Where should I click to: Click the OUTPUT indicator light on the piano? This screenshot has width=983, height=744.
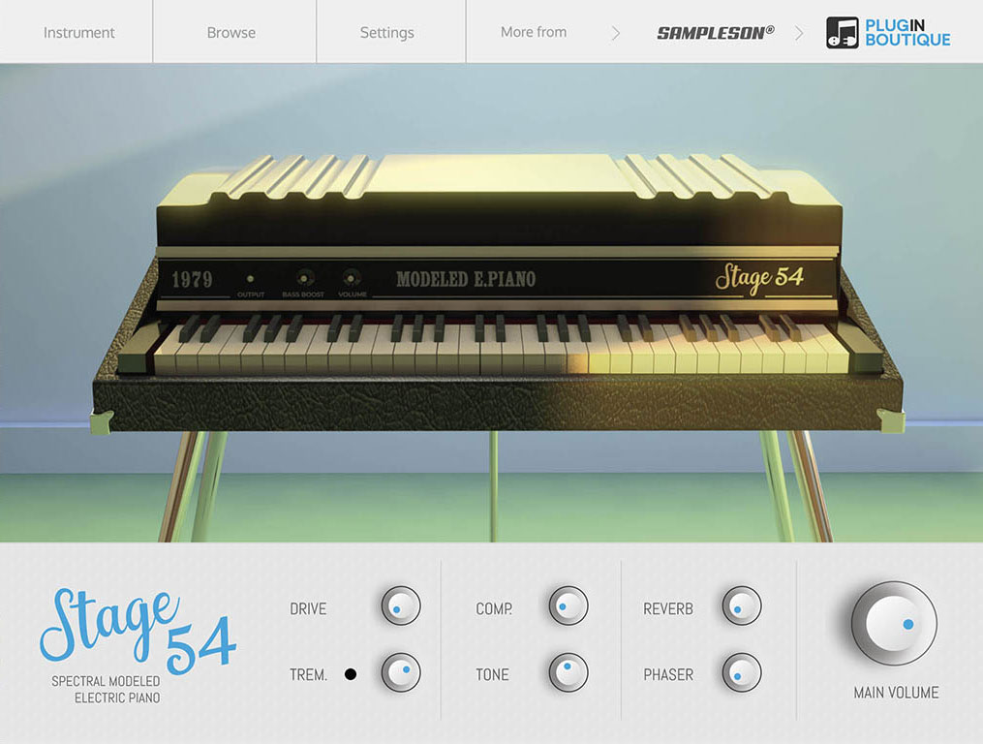pos(251,278)
